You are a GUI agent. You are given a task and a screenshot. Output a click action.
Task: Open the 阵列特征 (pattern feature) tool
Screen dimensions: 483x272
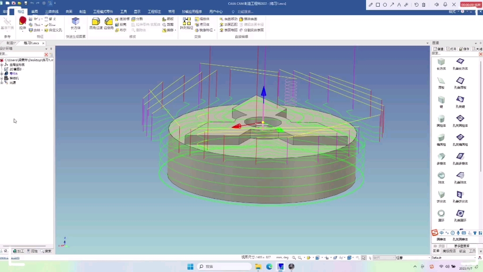pyautogui.click(x=186, y=23)
